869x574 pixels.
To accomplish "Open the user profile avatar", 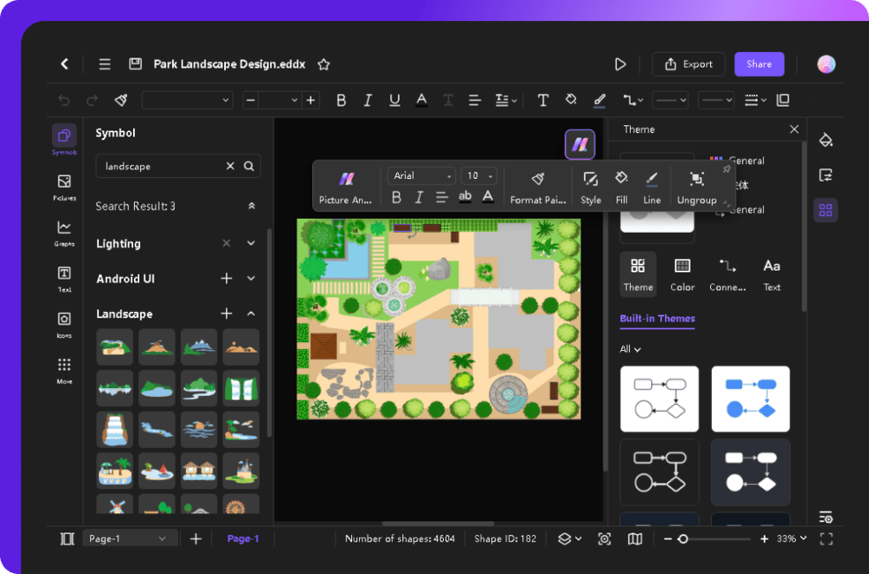I will (826, 64).
